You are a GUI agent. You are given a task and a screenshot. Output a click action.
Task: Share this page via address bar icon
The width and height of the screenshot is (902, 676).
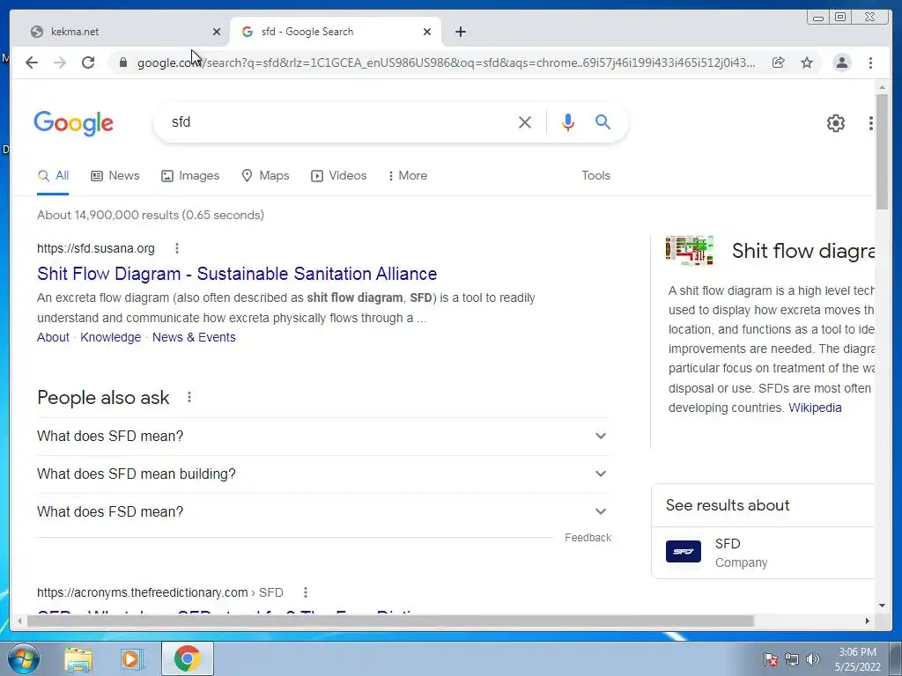[x=779, y=62]
